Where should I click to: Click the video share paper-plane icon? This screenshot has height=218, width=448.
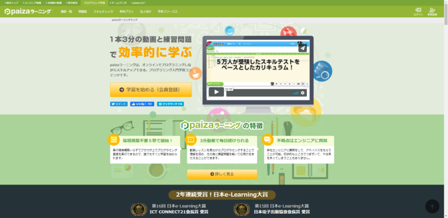(302, 48)
